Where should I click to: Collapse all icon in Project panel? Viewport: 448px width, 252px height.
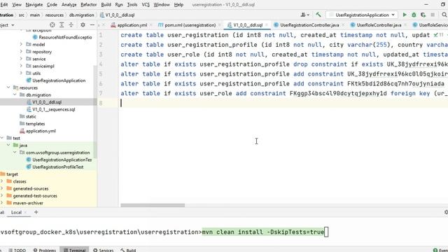coord(71,25)
